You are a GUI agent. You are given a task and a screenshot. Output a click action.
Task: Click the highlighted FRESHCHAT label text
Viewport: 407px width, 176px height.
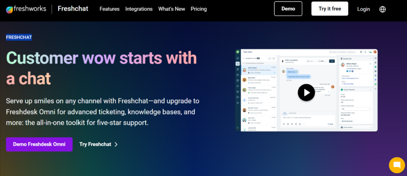click(x=19, y=37)
